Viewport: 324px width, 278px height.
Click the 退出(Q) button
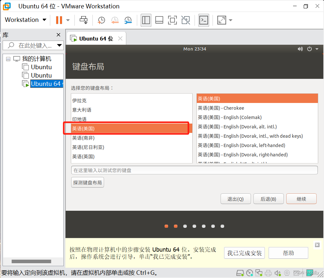(x=235, y=199)
